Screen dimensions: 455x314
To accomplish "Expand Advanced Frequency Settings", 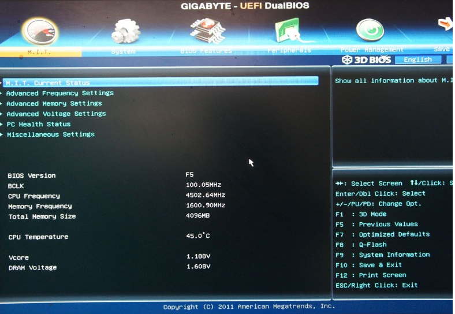I will (x=60, y=93).
